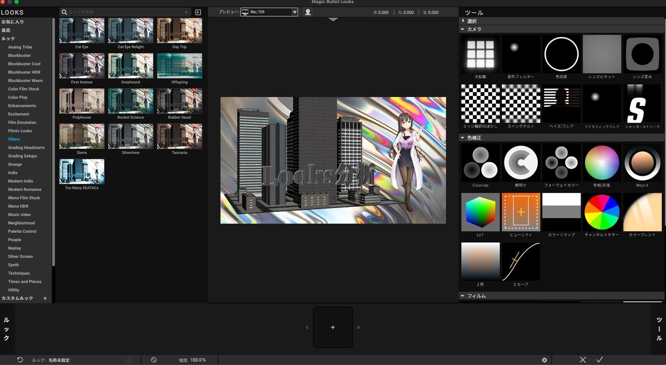This screenshot has height=365, width=666.
Task: Select the レンズ歪み lens distortion tool
Action: 643,54
